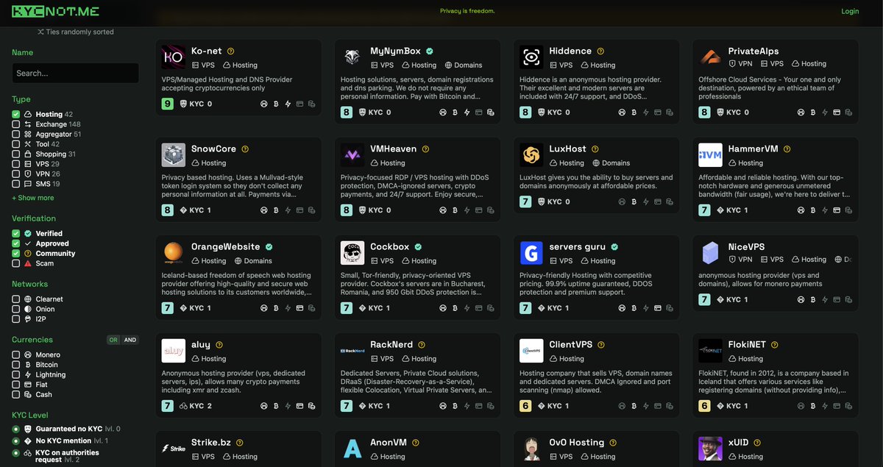The height and width of the screenshot is (467, 883).
Task: Enable the Tool type filter
Action: coord(15,144)
